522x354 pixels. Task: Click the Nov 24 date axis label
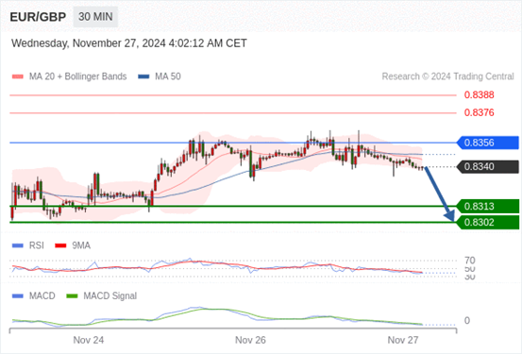(89, 340)
